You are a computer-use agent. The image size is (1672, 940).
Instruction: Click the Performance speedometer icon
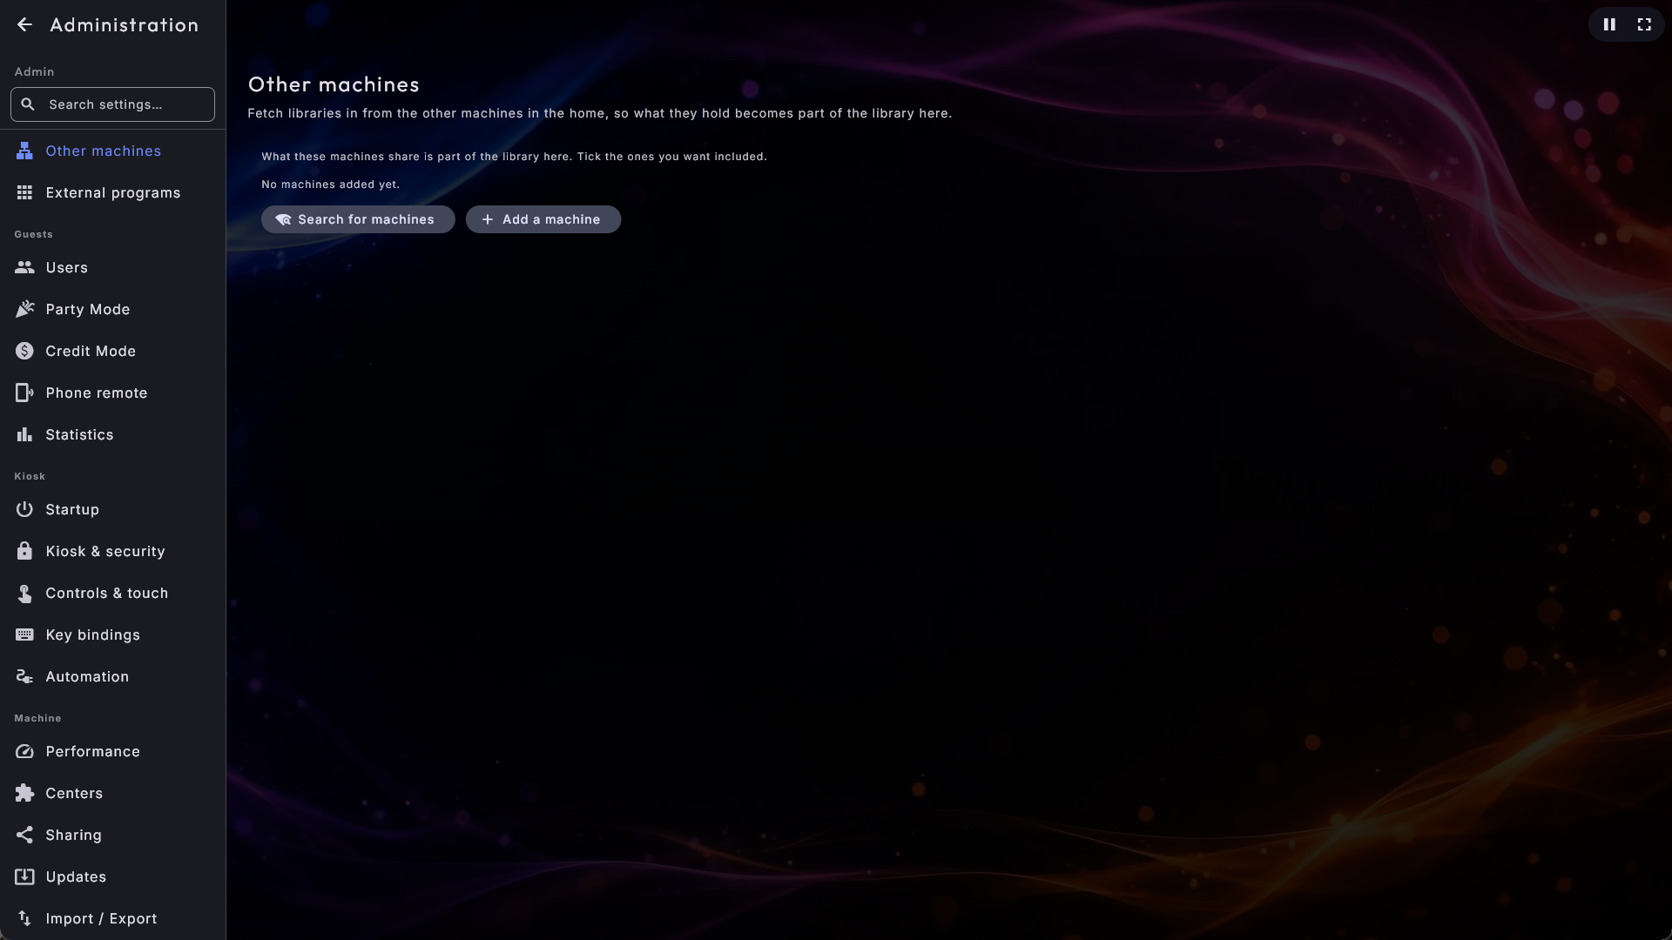coord(24,752)
